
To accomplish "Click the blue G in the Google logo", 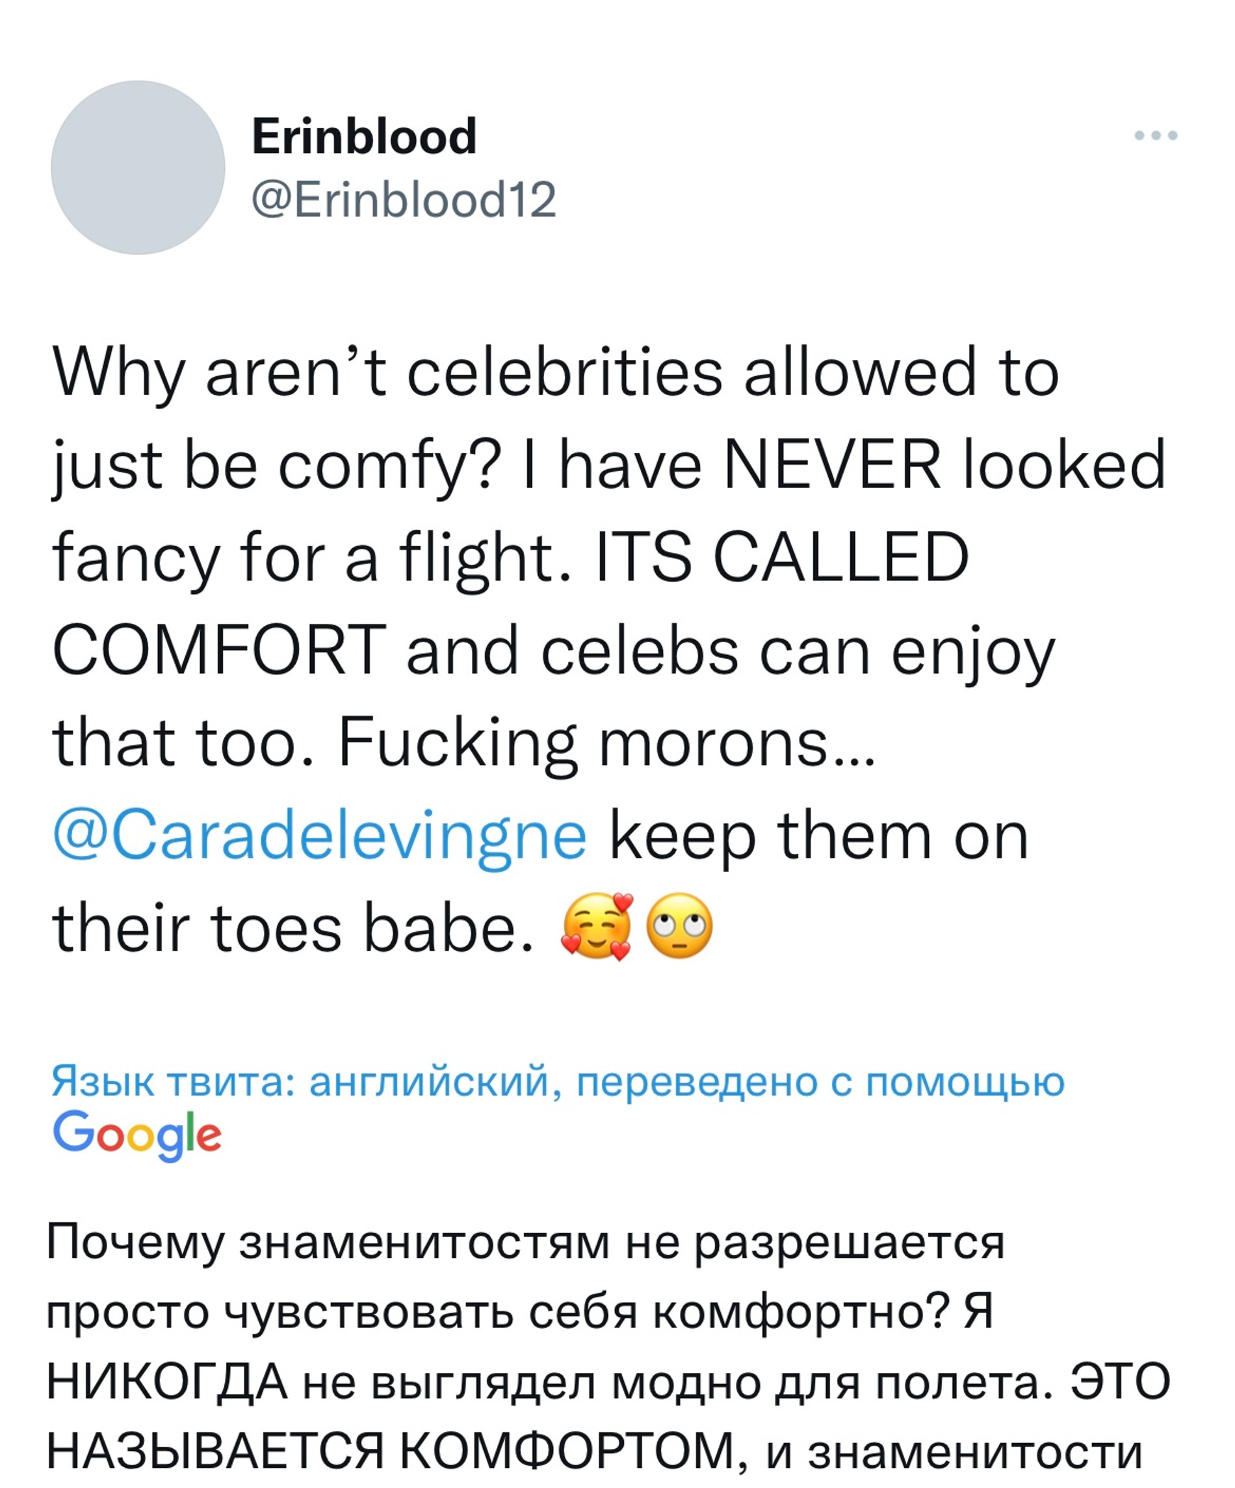I will [x=73, y=1130].
